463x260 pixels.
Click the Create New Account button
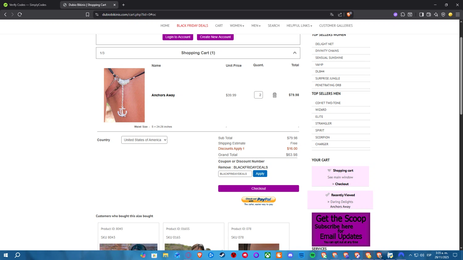point(215,37)
